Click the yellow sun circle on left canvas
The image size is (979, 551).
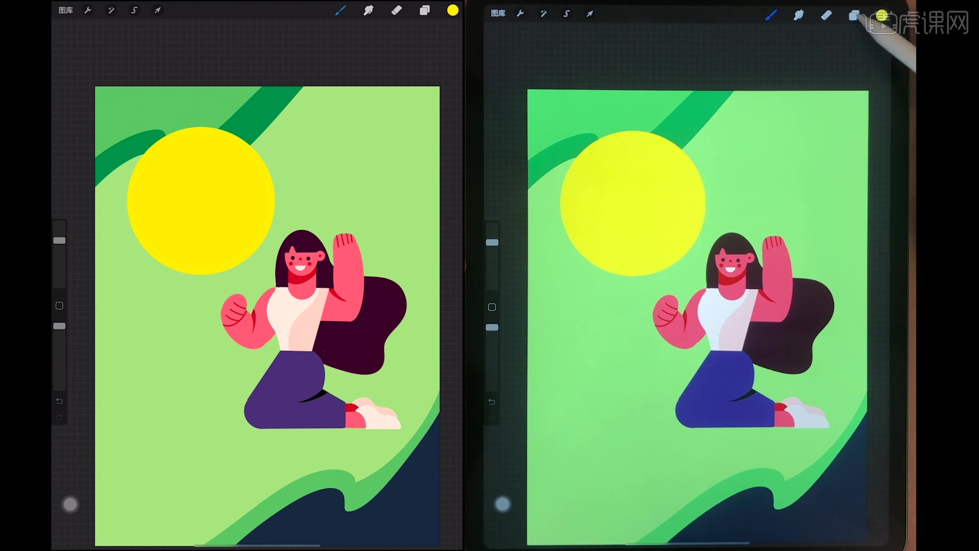pyautogui.click(x=201, y=201)
